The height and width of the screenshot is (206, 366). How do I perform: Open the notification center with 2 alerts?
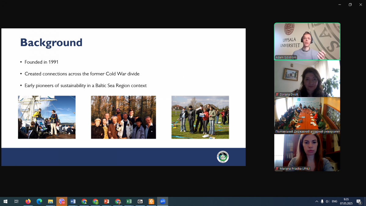pyautogui.click(x=359, y=201)
